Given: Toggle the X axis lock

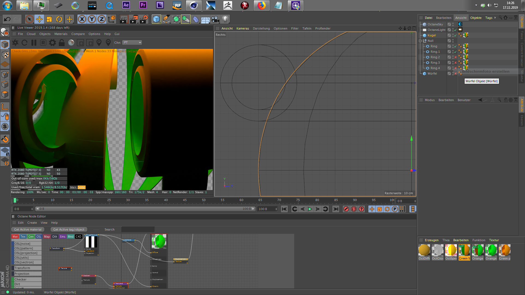Looking at the screenshot, I should (82, 19).
